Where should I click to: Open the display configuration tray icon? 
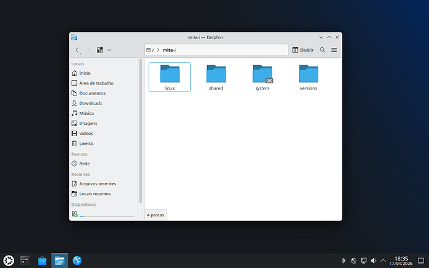[363, 261]
